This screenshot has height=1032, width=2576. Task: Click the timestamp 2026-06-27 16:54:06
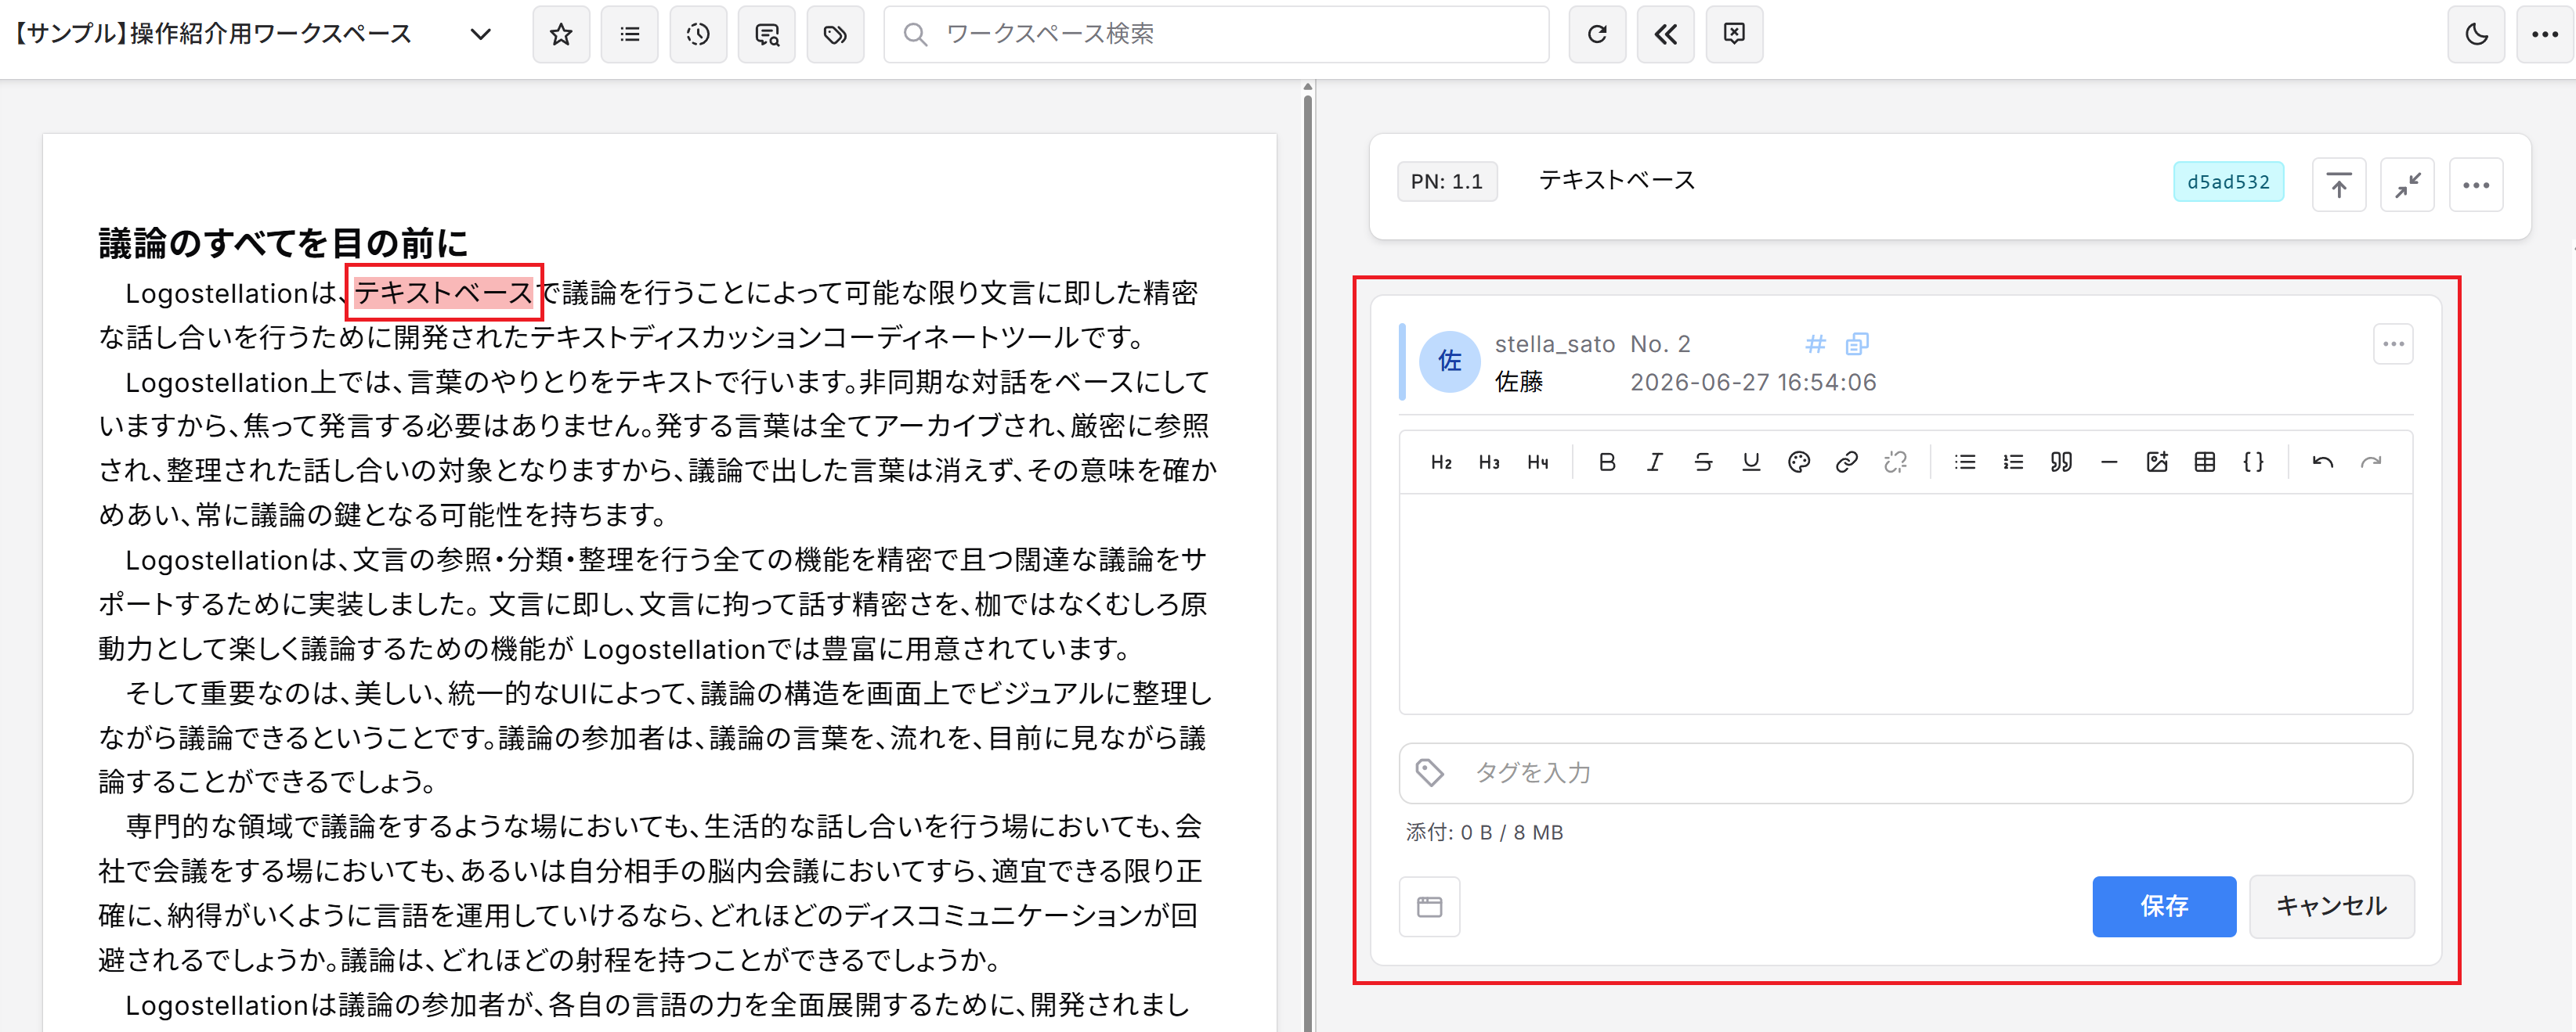1753,383
